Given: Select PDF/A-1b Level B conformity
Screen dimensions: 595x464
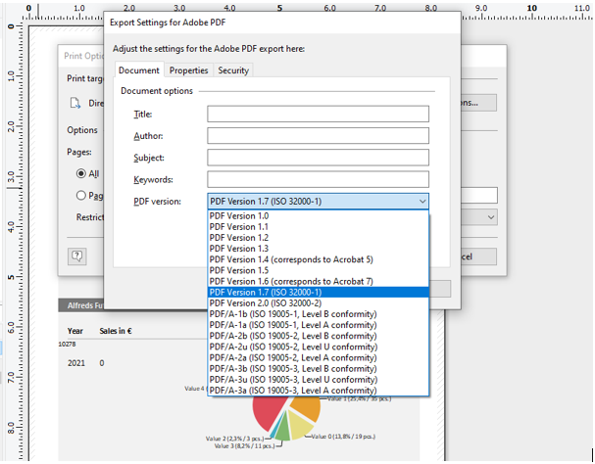Looking at the screenshot, I should pos(318,314).
